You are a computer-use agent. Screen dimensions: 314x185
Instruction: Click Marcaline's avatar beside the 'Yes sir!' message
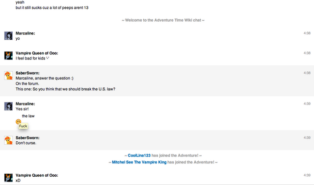tap(8, 106)
